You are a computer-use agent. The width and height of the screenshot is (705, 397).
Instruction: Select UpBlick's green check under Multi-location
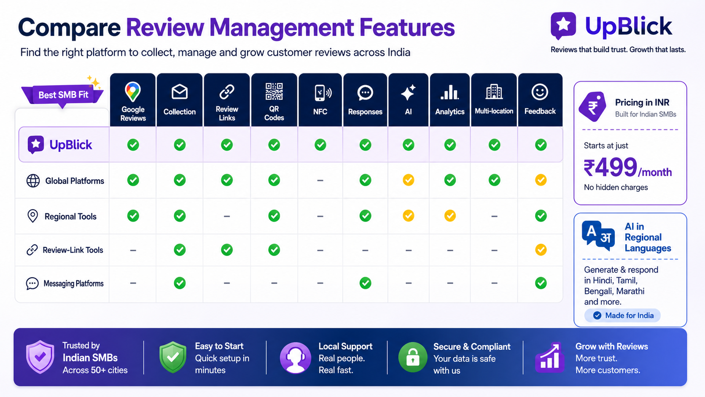[495, 145]
